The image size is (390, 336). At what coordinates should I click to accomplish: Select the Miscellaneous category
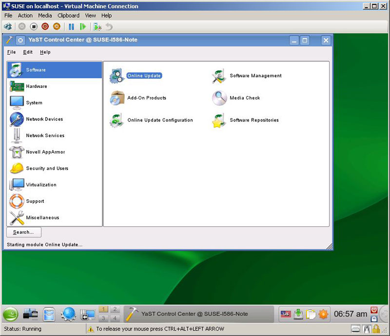55,218
